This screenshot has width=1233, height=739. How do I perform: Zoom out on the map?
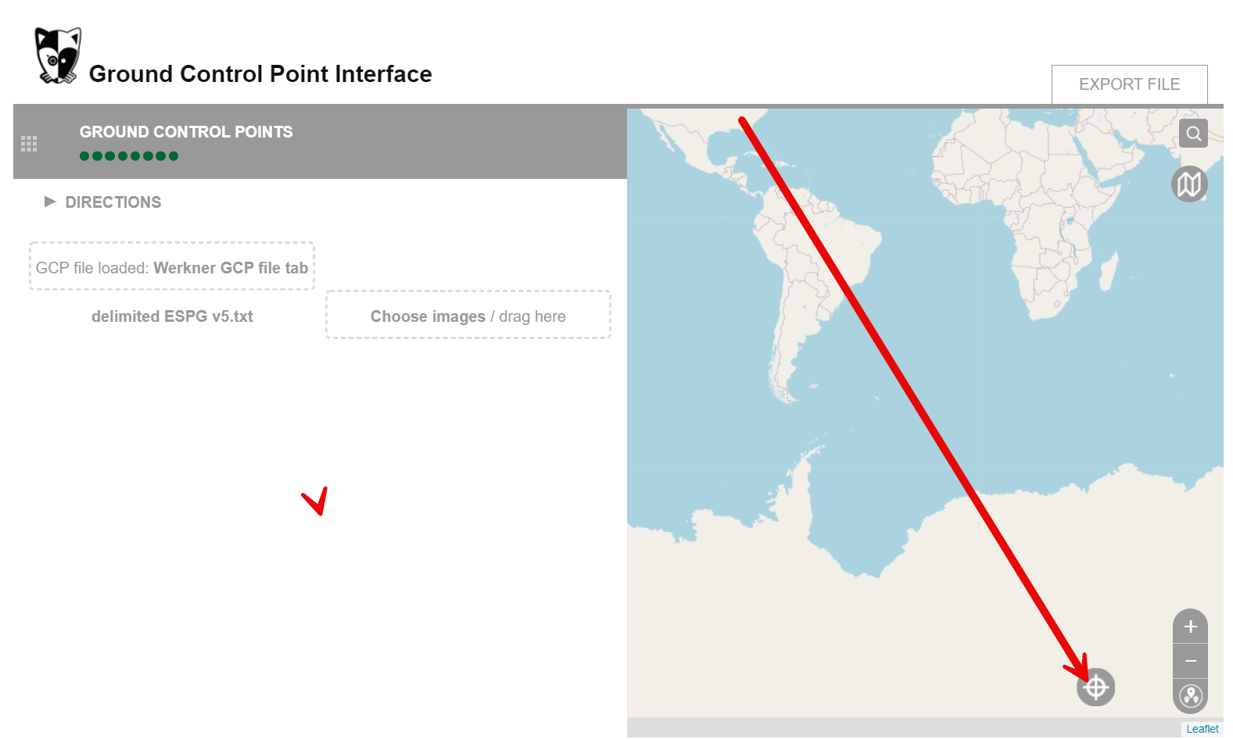[x=1189, y=660]
